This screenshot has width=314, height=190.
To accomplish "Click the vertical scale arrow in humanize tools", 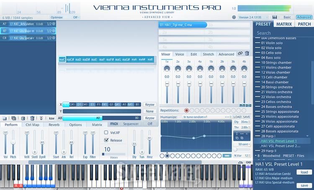I will pos(237,134).
